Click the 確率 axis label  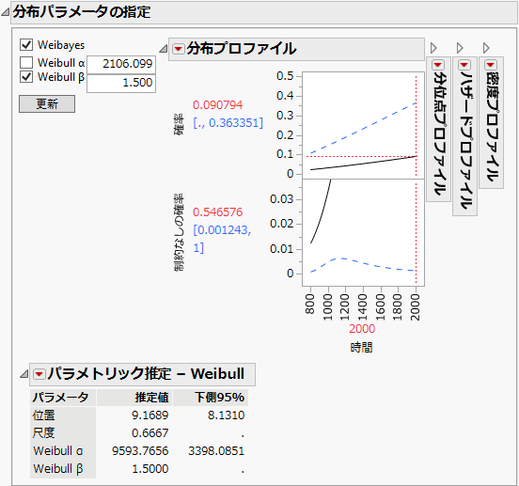click(179, 125)
